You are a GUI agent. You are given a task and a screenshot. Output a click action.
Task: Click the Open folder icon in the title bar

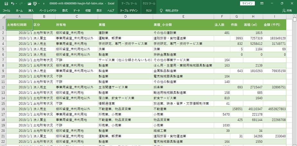click(x=29, y=4)
